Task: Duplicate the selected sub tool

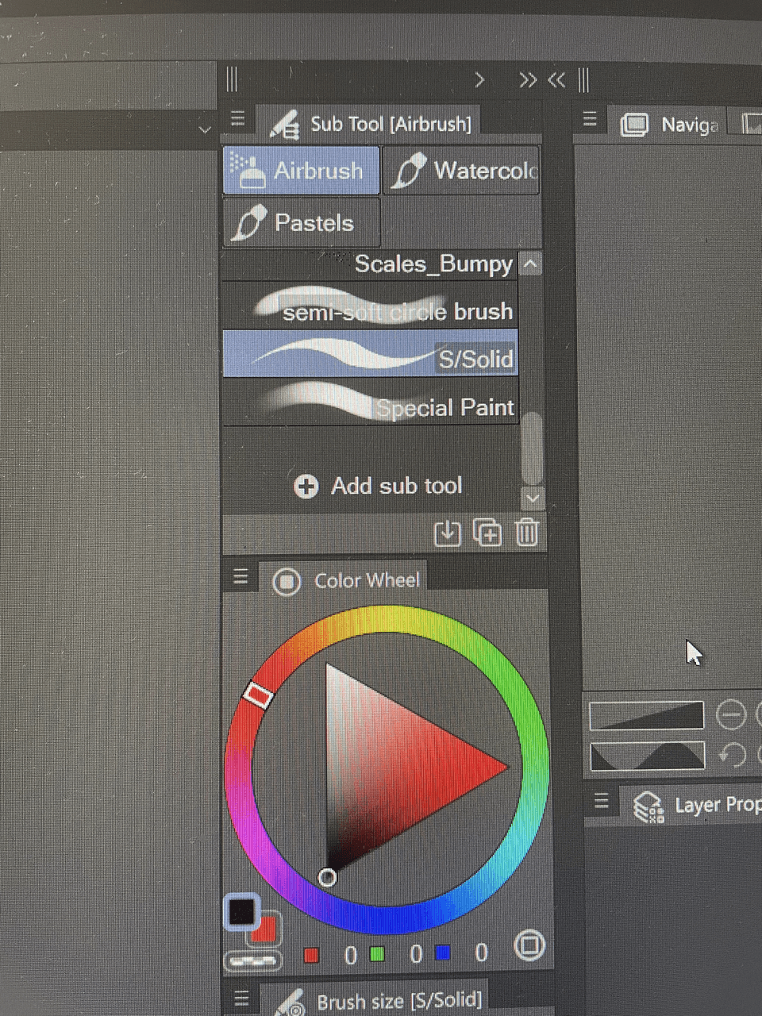Action: point(487,533)
